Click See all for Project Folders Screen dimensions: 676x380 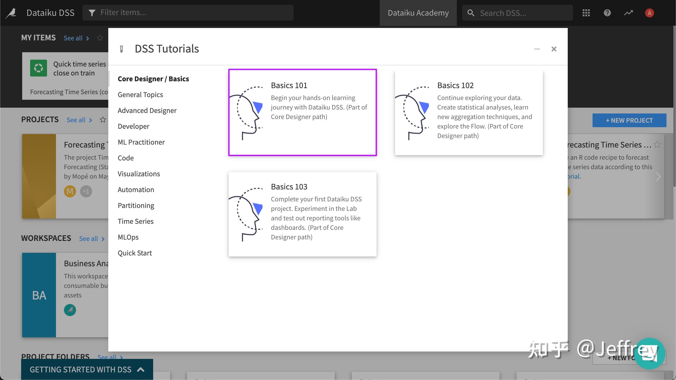[x=110, y=357]
